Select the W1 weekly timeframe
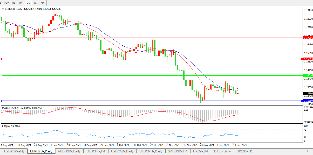 [x=36, y=3]
